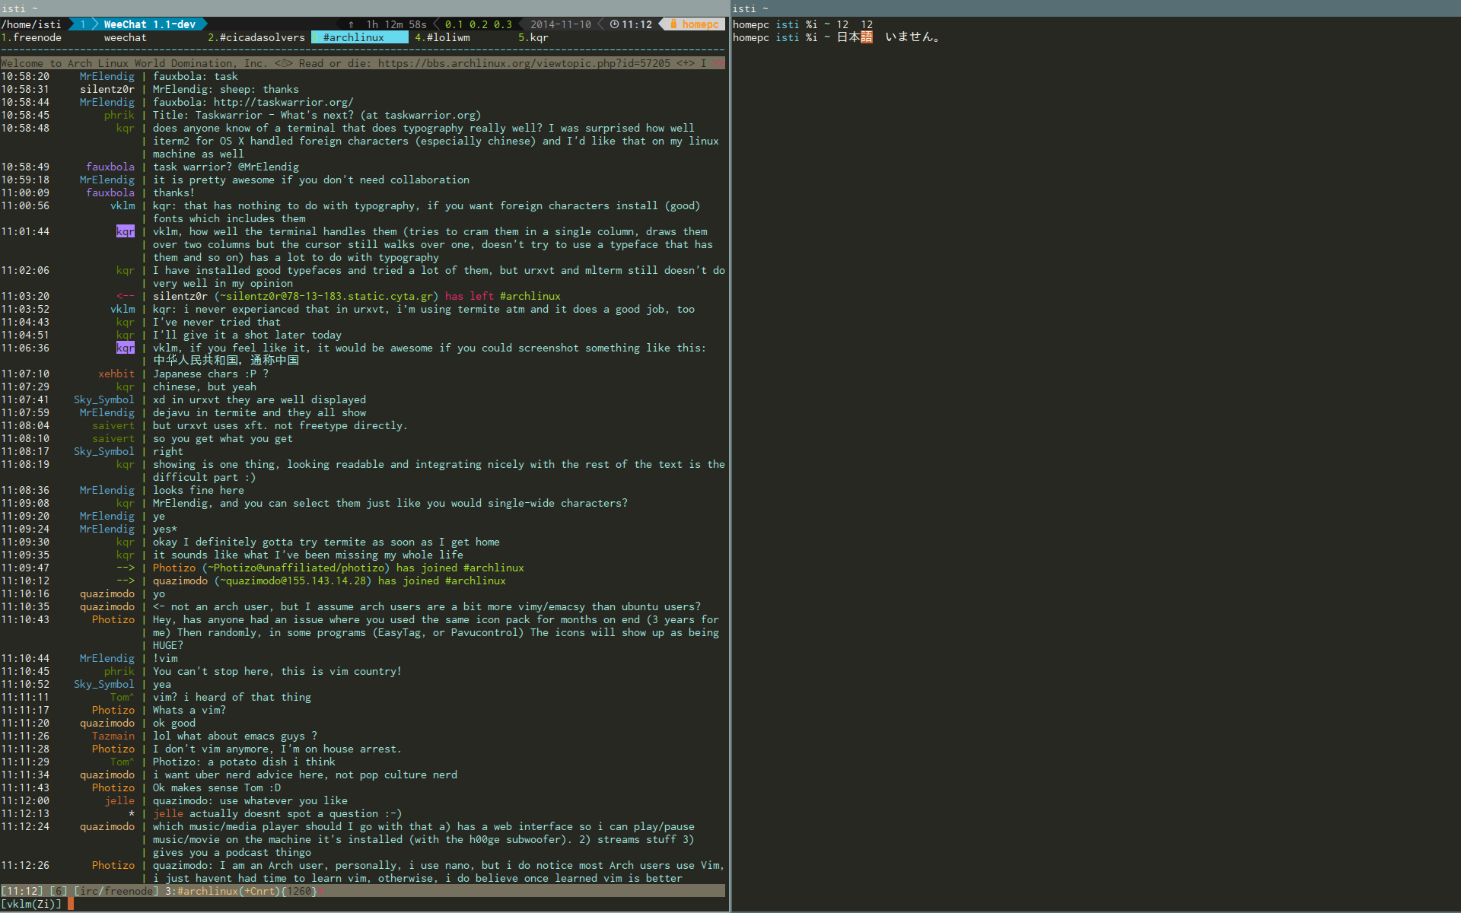Image resolution: width=1461 pixels, height=913 pixels.
Task: Click fauxbola nick at 10:58:49
Action: click(x=110, y=167)
